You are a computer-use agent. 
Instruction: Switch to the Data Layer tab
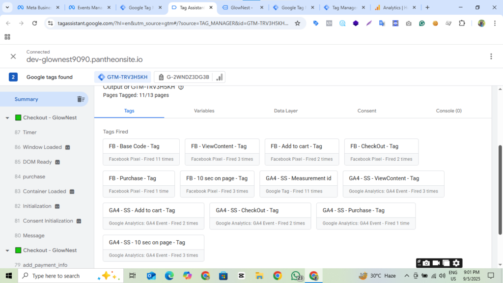click(x=286, y=111)
